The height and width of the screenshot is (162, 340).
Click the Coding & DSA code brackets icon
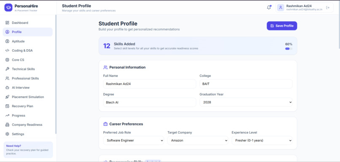click(x=7, y=50)
